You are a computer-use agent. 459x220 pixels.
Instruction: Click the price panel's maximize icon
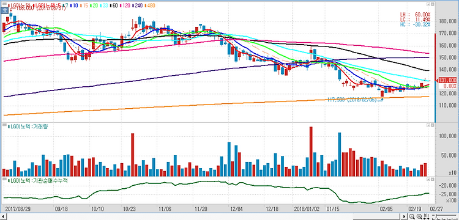click(428, 4)
